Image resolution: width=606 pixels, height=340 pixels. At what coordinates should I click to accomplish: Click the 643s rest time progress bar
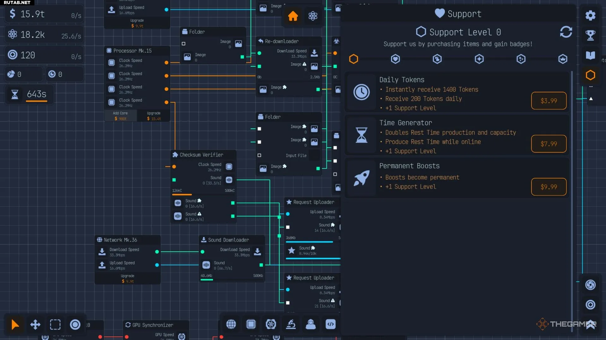[x=37, y=101]
